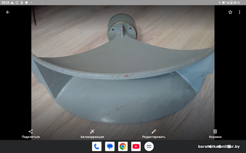Open Редактировать edit mode
This screenshot has height=153, width=246.
(153, 134)
